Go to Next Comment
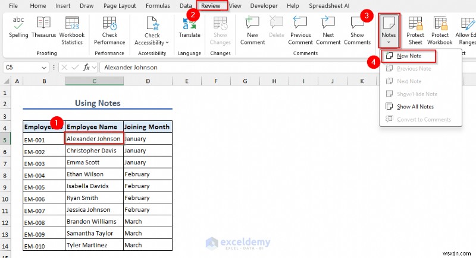This screenshot has height=258, width=476. click(328, 31)
